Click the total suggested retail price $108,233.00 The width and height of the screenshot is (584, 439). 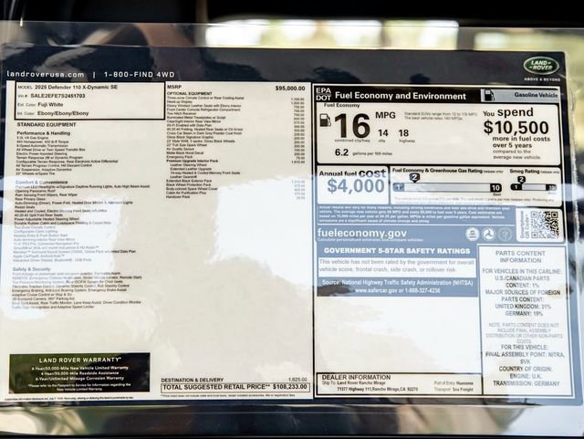pyautogui.click(x=290, y=387)
